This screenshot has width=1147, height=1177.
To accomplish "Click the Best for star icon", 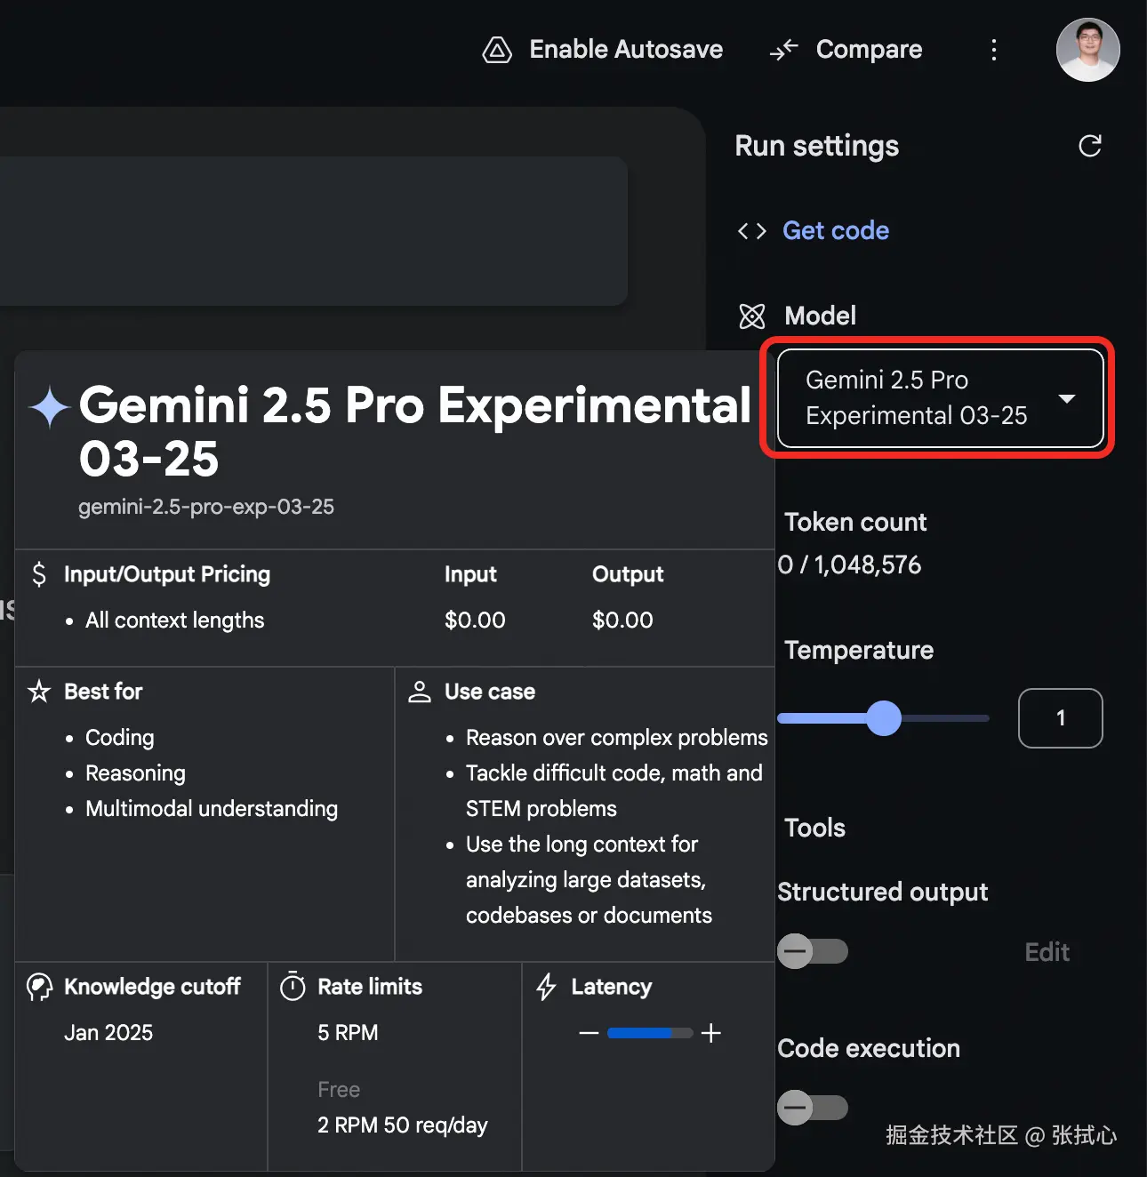I will click(x=39, y=692).
